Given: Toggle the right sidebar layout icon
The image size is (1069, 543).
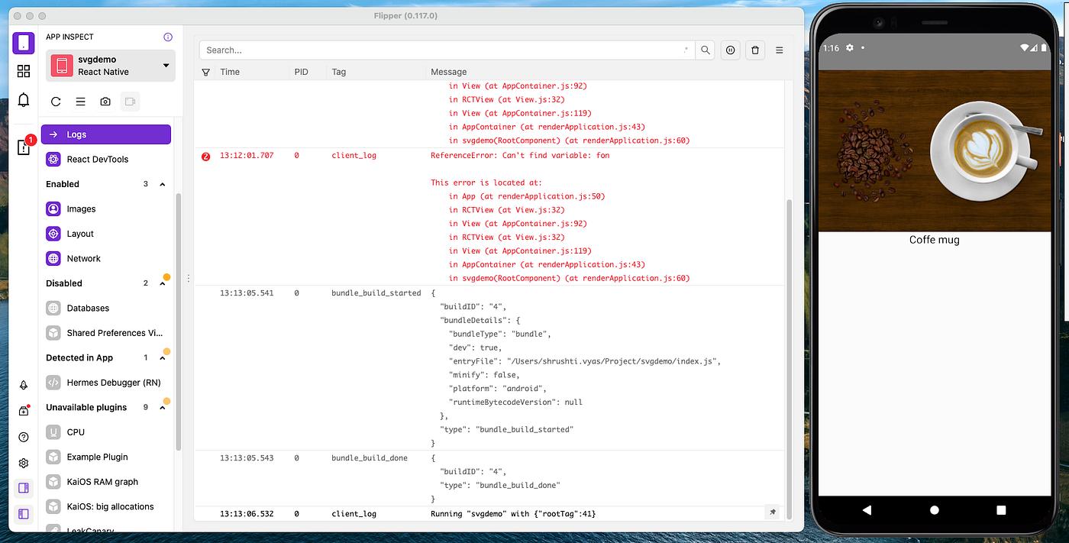Looking at the screenshot, I should click(24, 488).
